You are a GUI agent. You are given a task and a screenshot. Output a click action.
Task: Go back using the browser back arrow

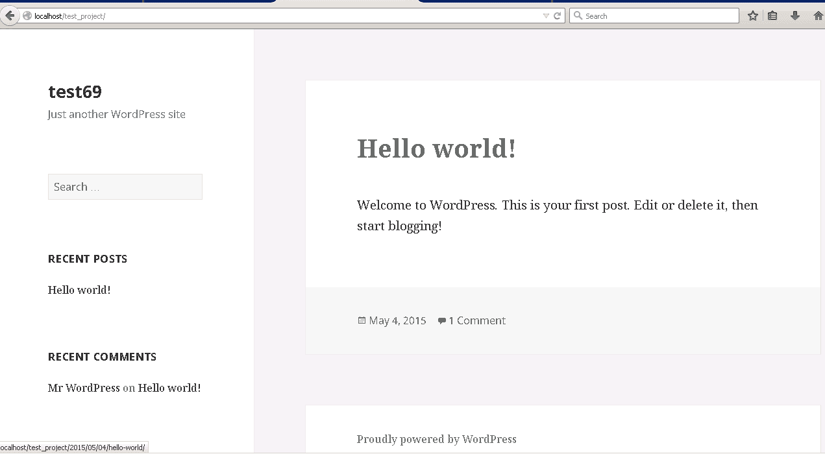click(9, 16)
